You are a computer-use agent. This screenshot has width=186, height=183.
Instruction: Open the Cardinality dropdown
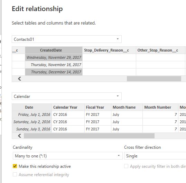tap(68, 156)
